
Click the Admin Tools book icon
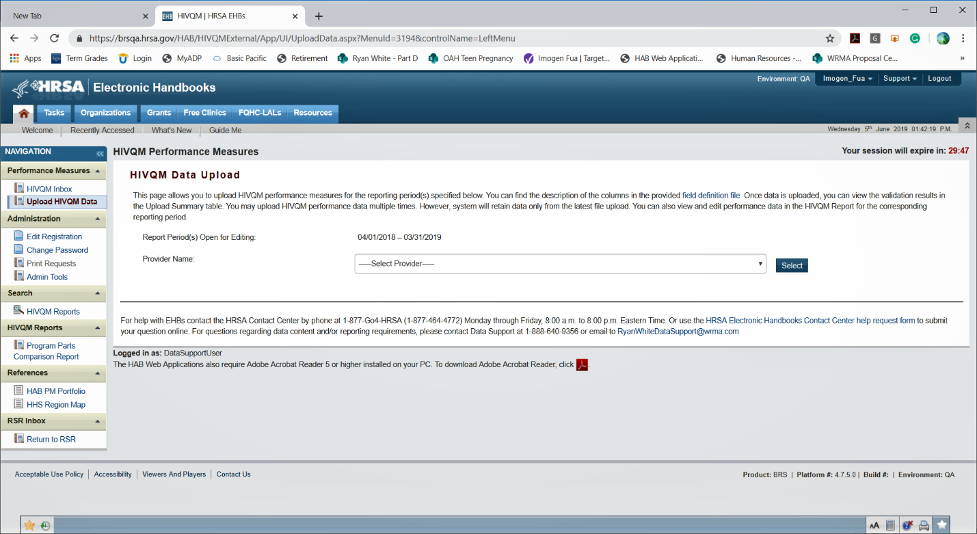pyautogui.click(x=18, y=276)
